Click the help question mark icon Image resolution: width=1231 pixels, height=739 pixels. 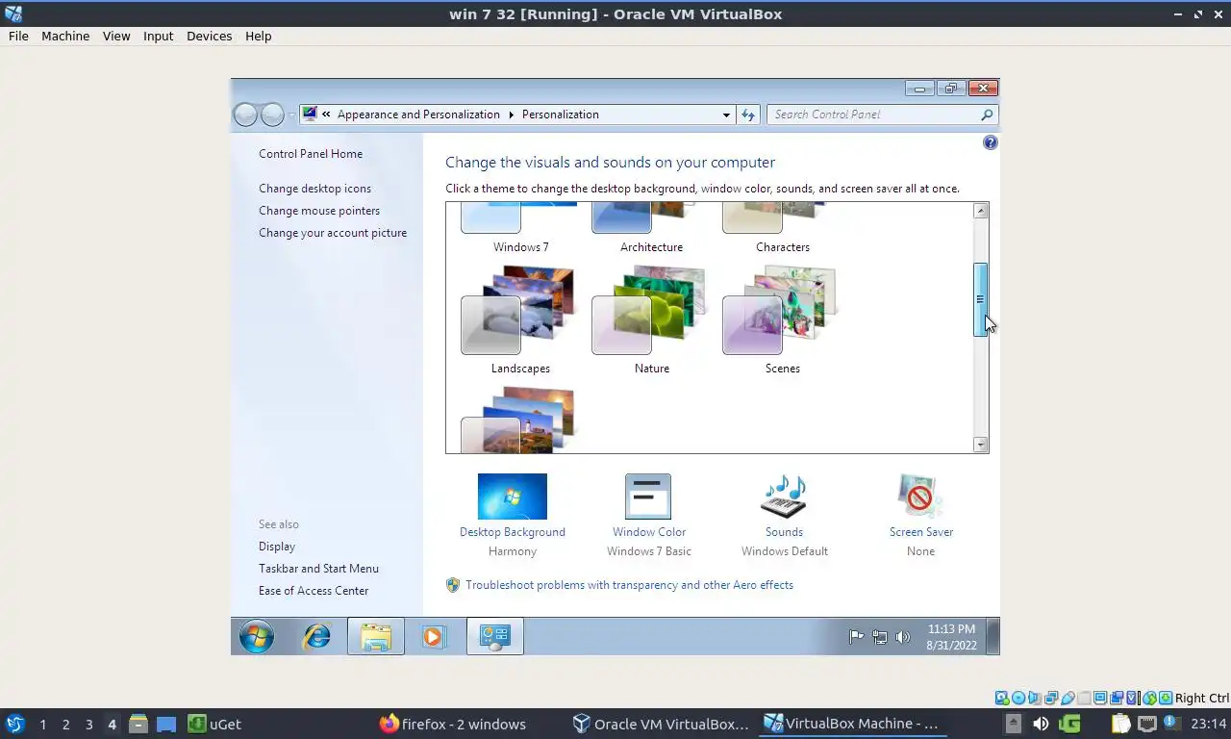pos(991,142)
